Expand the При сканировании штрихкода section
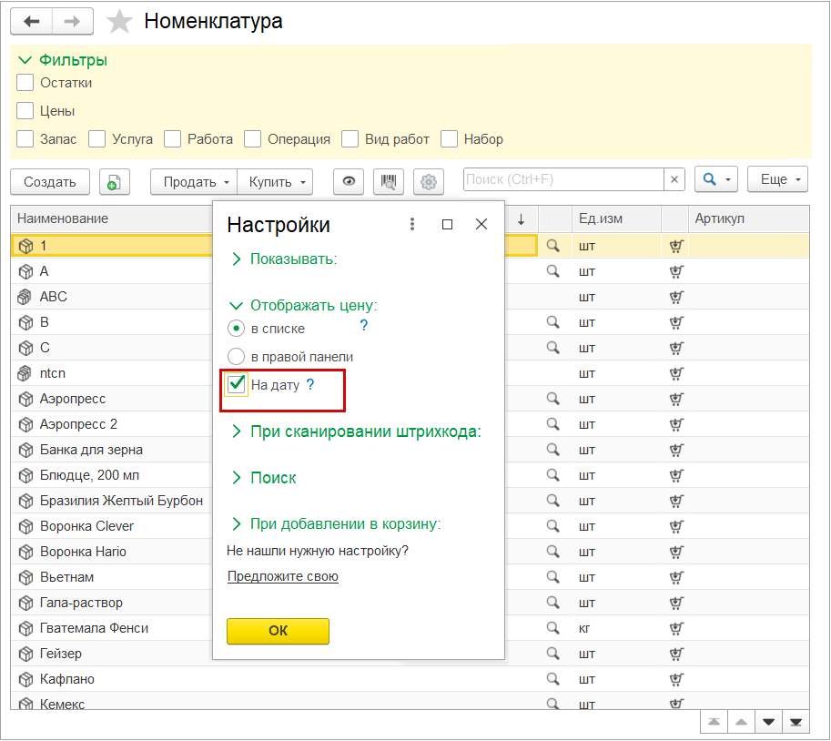Image resolution: width=831 pixels, height=741 pixels. (364, 431)
